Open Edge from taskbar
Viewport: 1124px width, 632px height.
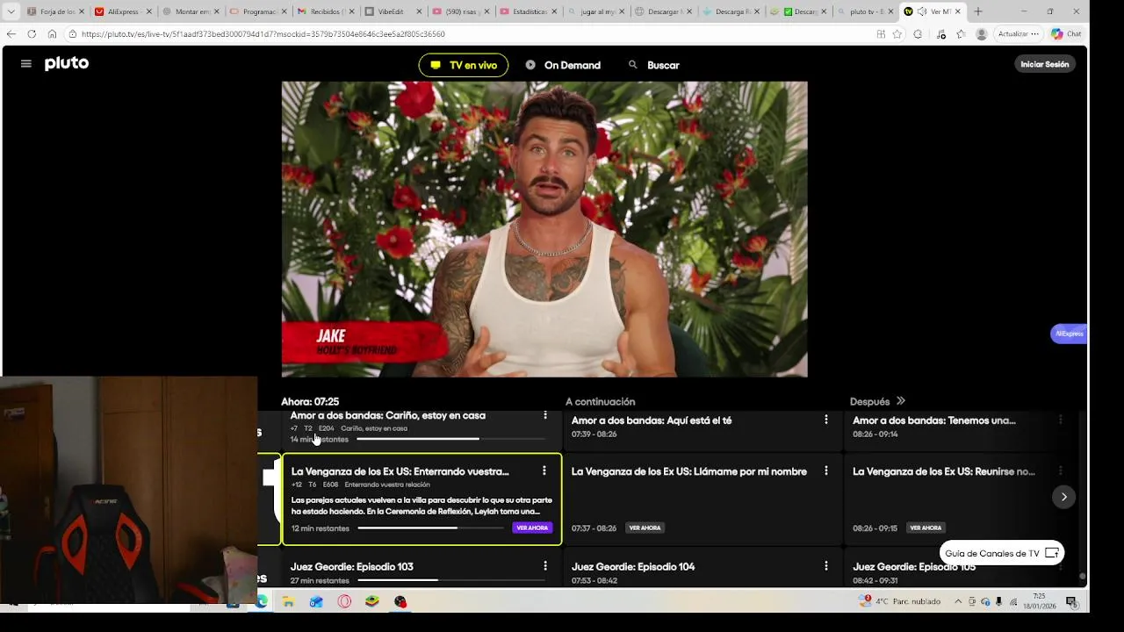262,602
